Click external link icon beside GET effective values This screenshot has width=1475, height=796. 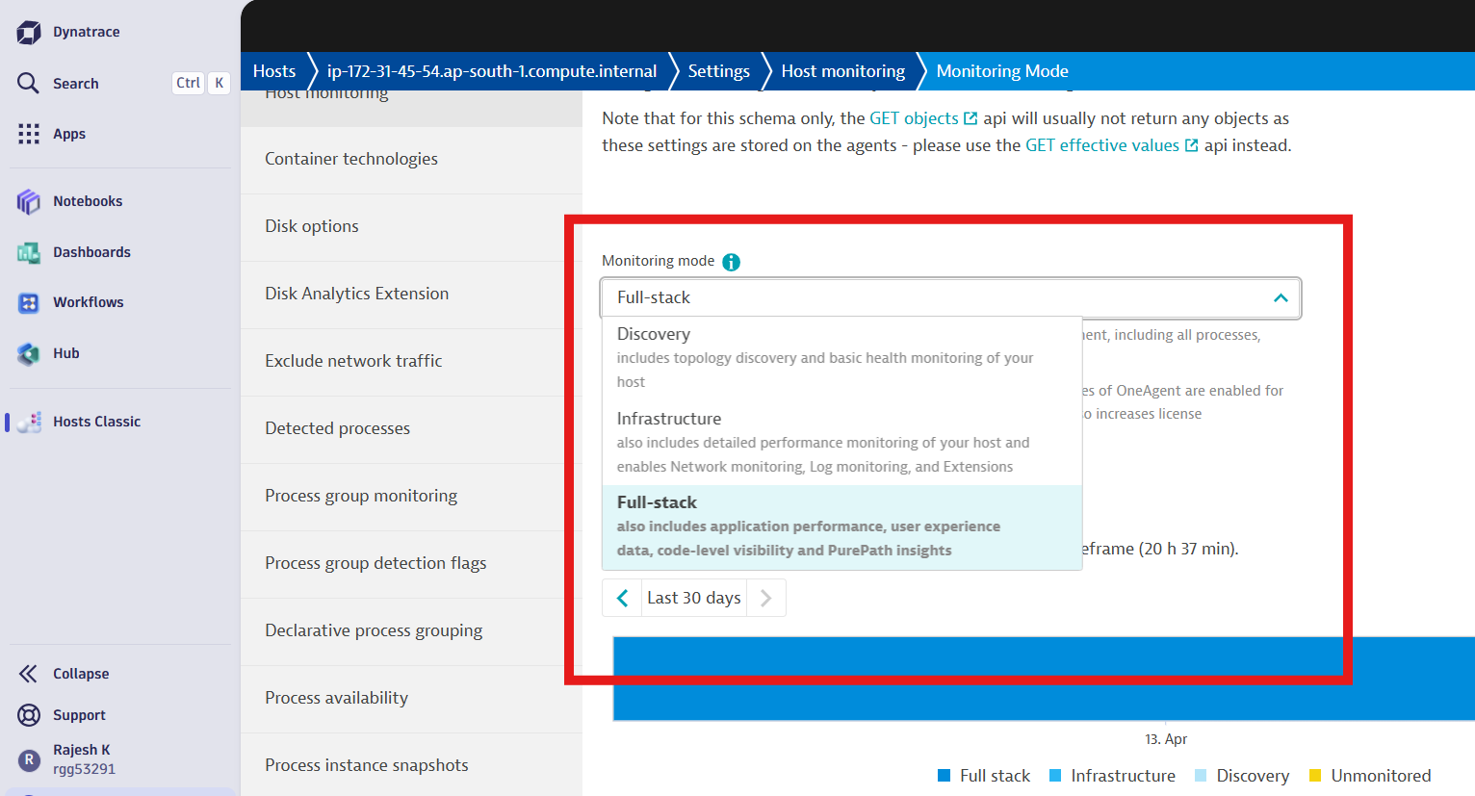(1191, 145)
